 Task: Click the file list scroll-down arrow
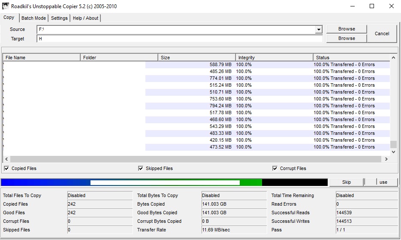[x=393, y=152]
